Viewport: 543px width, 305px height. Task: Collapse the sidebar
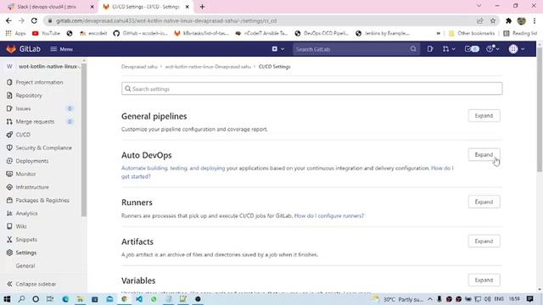click(31, 284)
